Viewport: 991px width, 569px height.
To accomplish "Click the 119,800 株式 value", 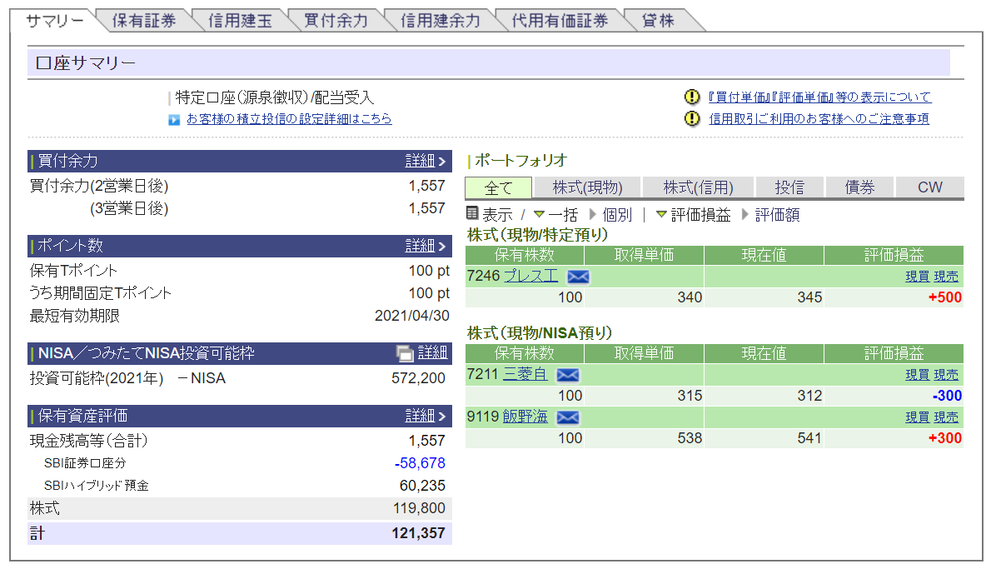I will click(419, 508).
